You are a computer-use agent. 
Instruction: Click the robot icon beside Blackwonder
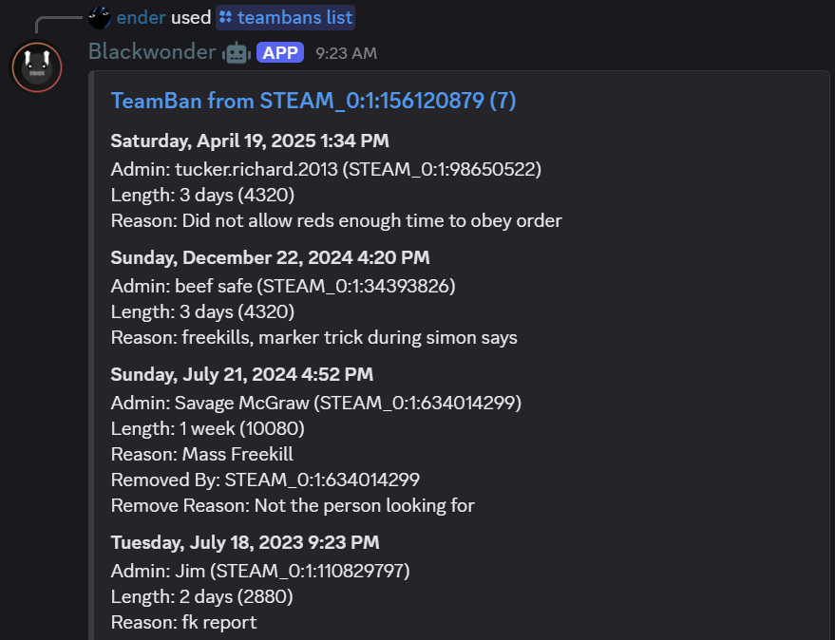tap(237, 53)
